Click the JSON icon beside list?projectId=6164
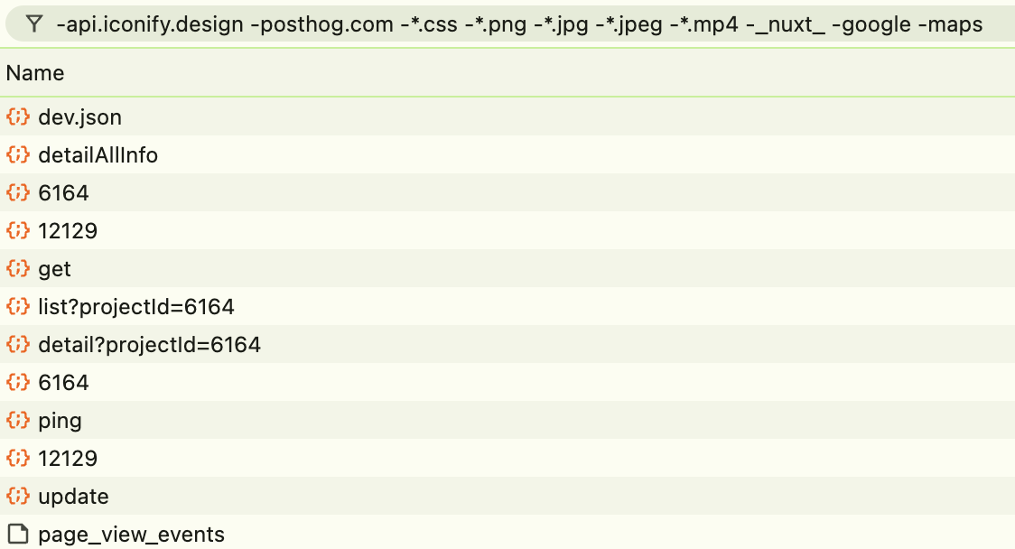Image resolution: width=1015 pixels, height=549 pixels. (x=17, y=306)
